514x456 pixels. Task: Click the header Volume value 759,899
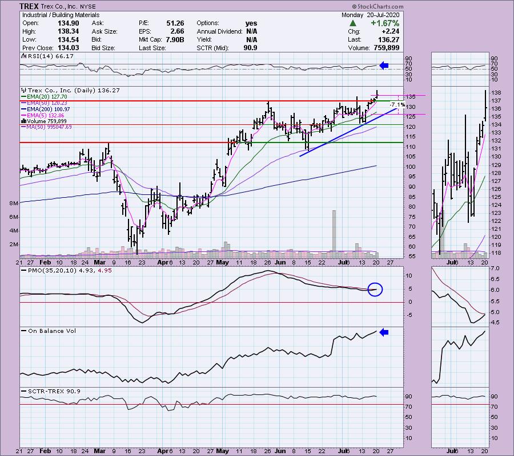tap(387, 48)
